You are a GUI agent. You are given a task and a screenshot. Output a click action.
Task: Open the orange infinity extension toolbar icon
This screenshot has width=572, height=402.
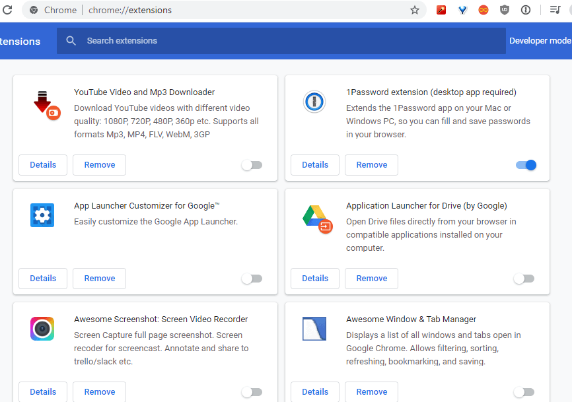tap(483, 10)
